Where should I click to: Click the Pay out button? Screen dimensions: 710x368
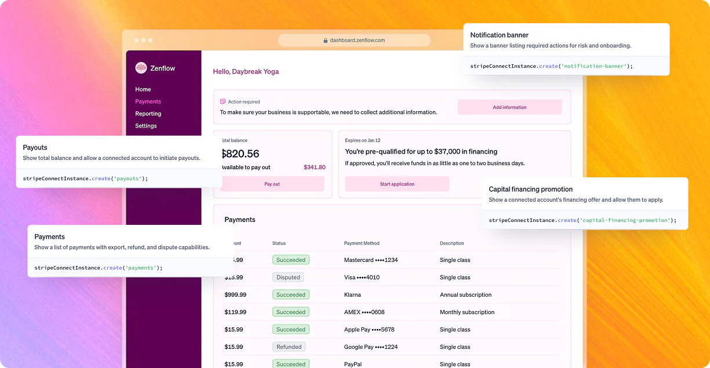[272, 184]
